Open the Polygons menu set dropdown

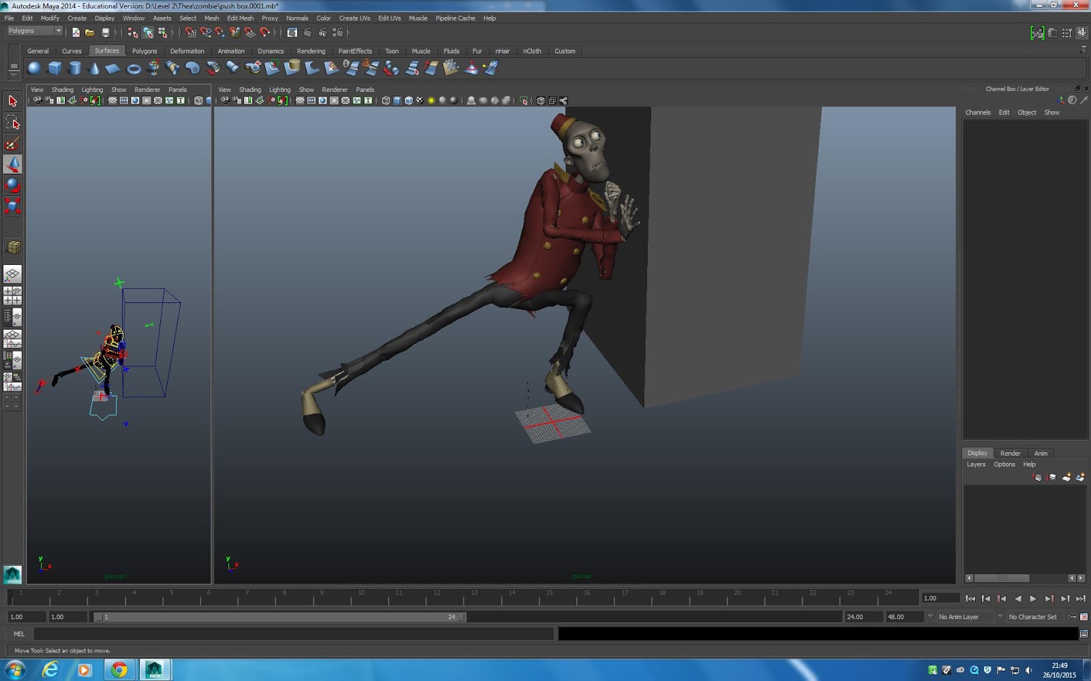35,31
